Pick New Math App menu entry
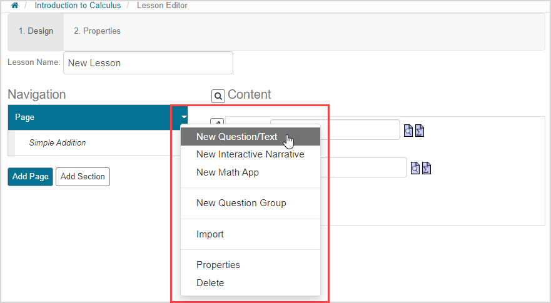 coord(228,172)
